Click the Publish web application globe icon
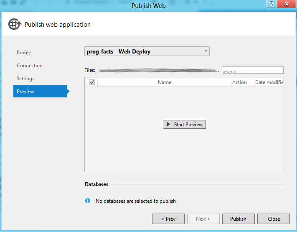The height and width of the screenshot is (232, 297). pyautogui.click(x=15, y=24)
